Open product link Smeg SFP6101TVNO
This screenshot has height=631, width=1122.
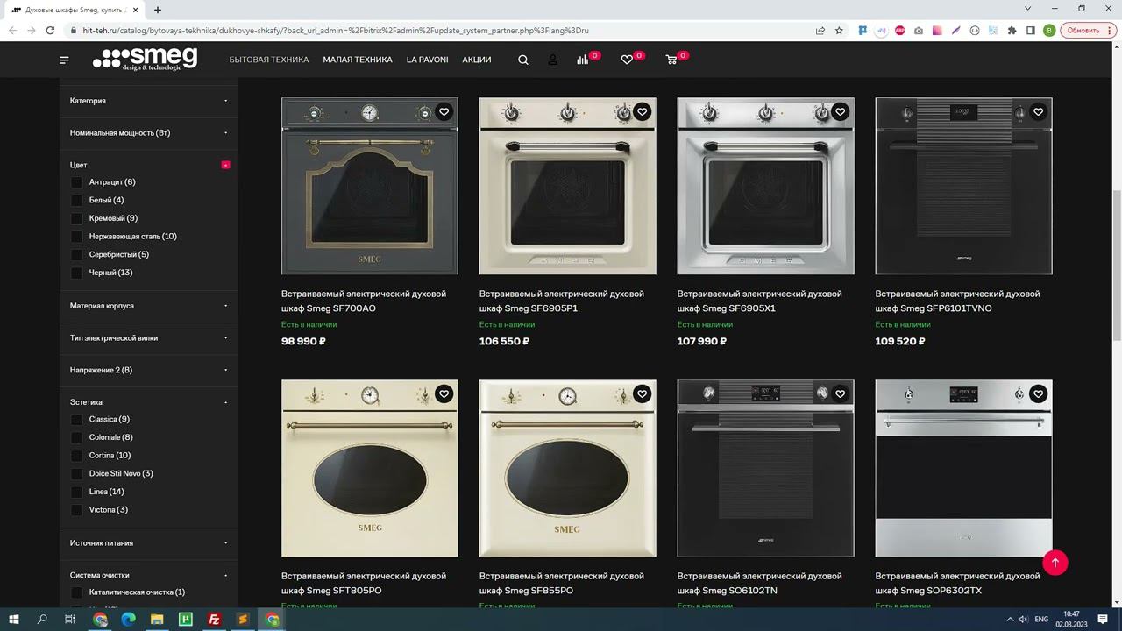pos(958,301)
